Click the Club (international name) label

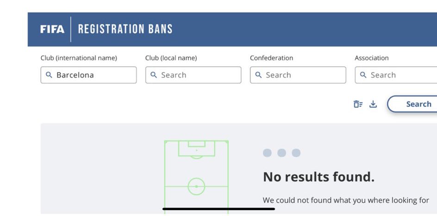[79, 58]
